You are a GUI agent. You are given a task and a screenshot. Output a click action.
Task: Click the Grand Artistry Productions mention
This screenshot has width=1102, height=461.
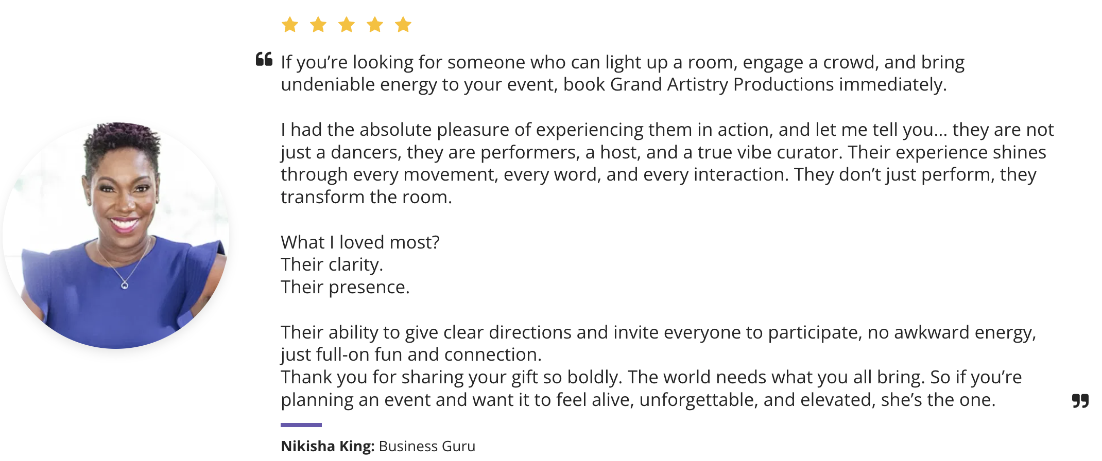tap(722, 84)
